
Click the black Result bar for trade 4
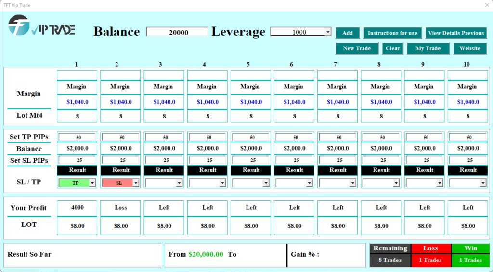[208, 170]
